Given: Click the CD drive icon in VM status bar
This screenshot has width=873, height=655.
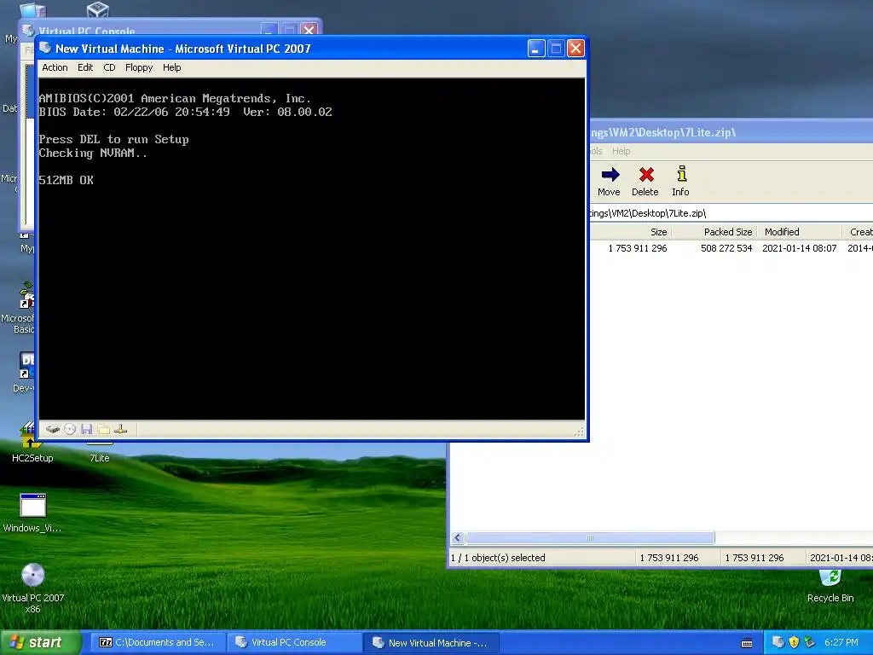Looking at the screenshot, I should [70, 430].
